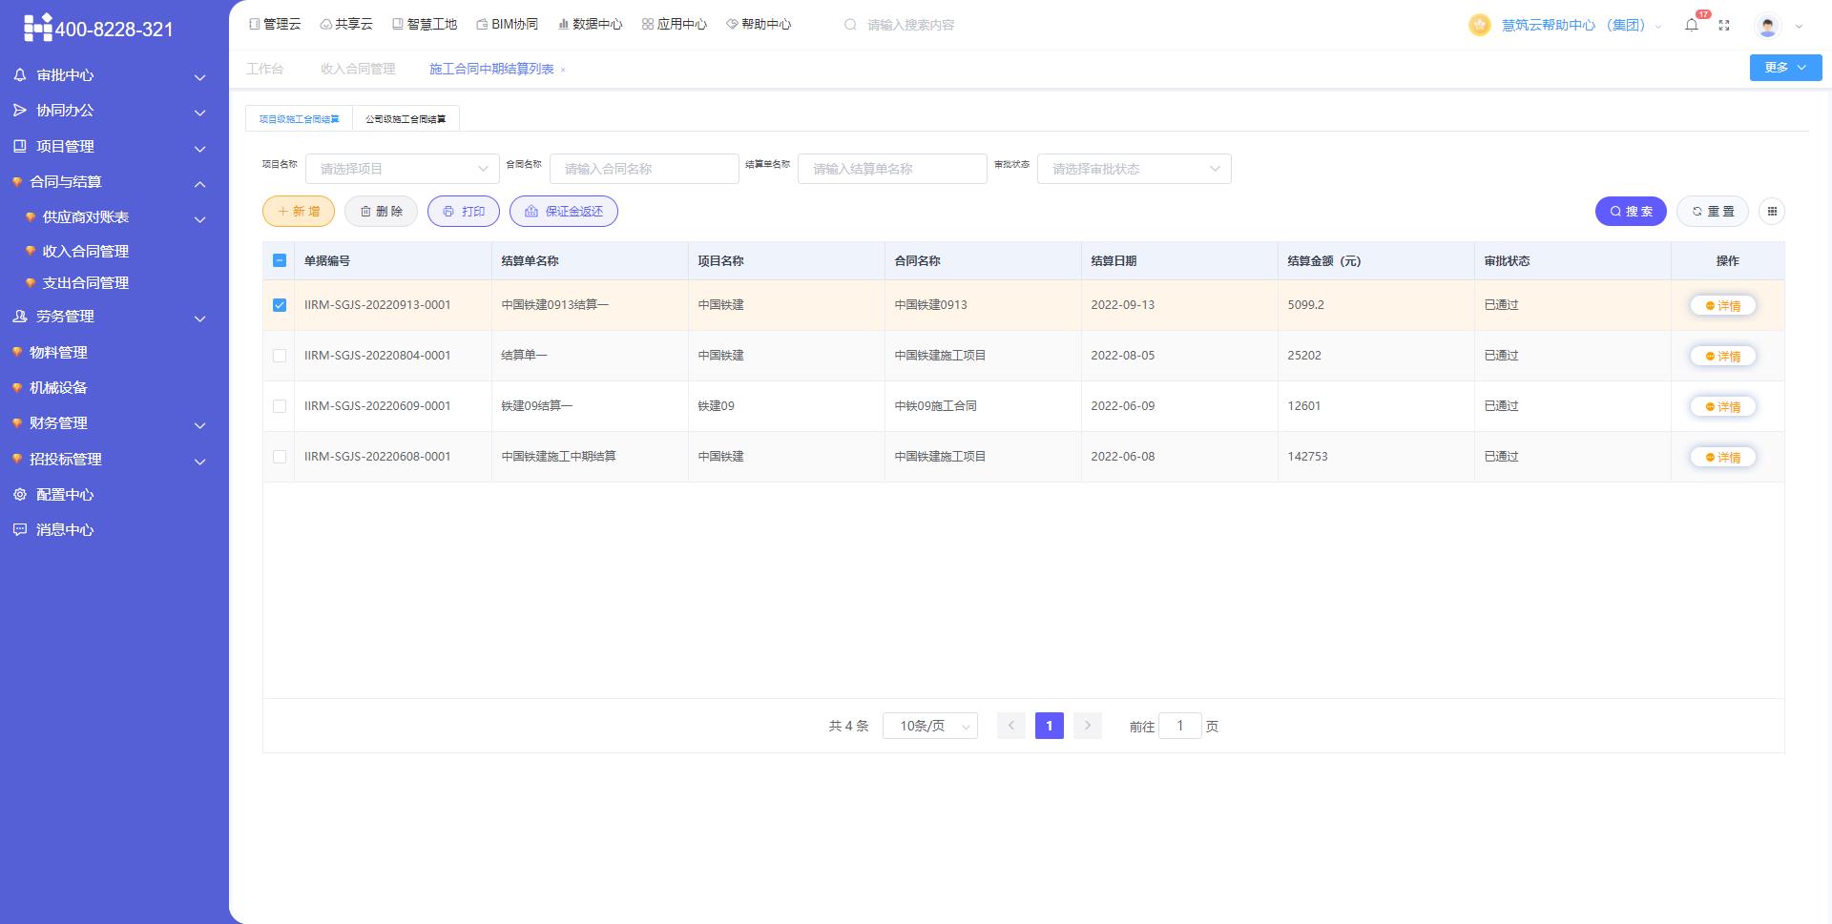Click the 删除 button
Viewport: 1832px width, 924px height.
(381, 212)
